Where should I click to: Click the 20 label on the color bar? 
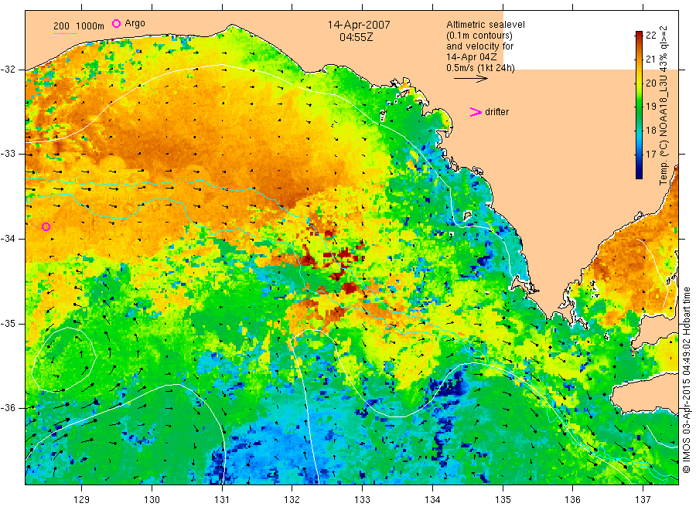click(650, 83)
